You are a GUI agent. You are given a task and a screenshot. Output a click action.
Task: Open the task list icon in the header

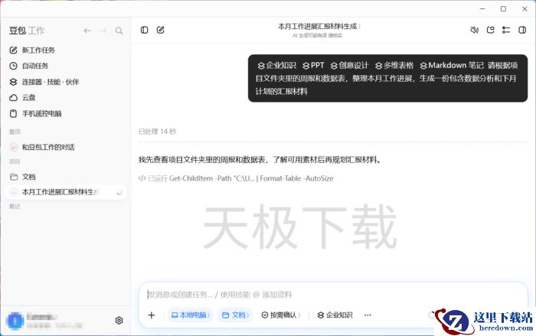tap(506, 30)
